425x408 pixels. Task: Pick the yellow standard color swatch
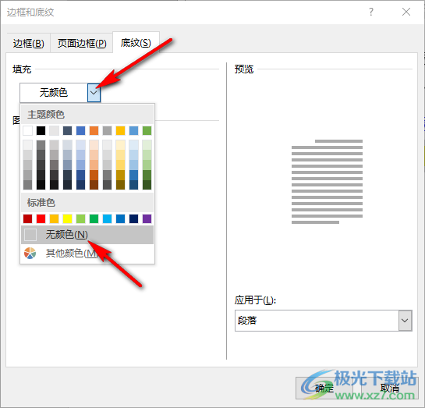(68, 218)
